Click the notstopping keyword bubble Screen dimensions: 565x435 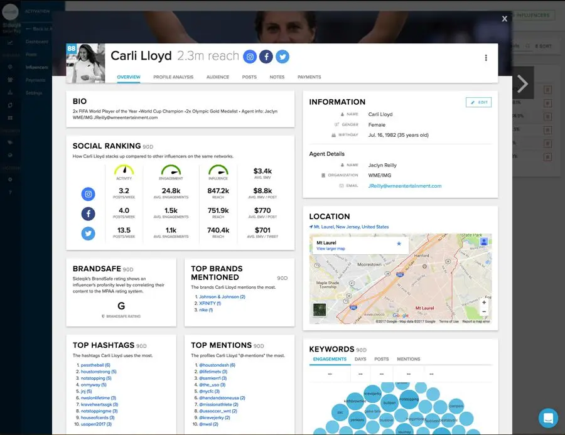(410, 399)
